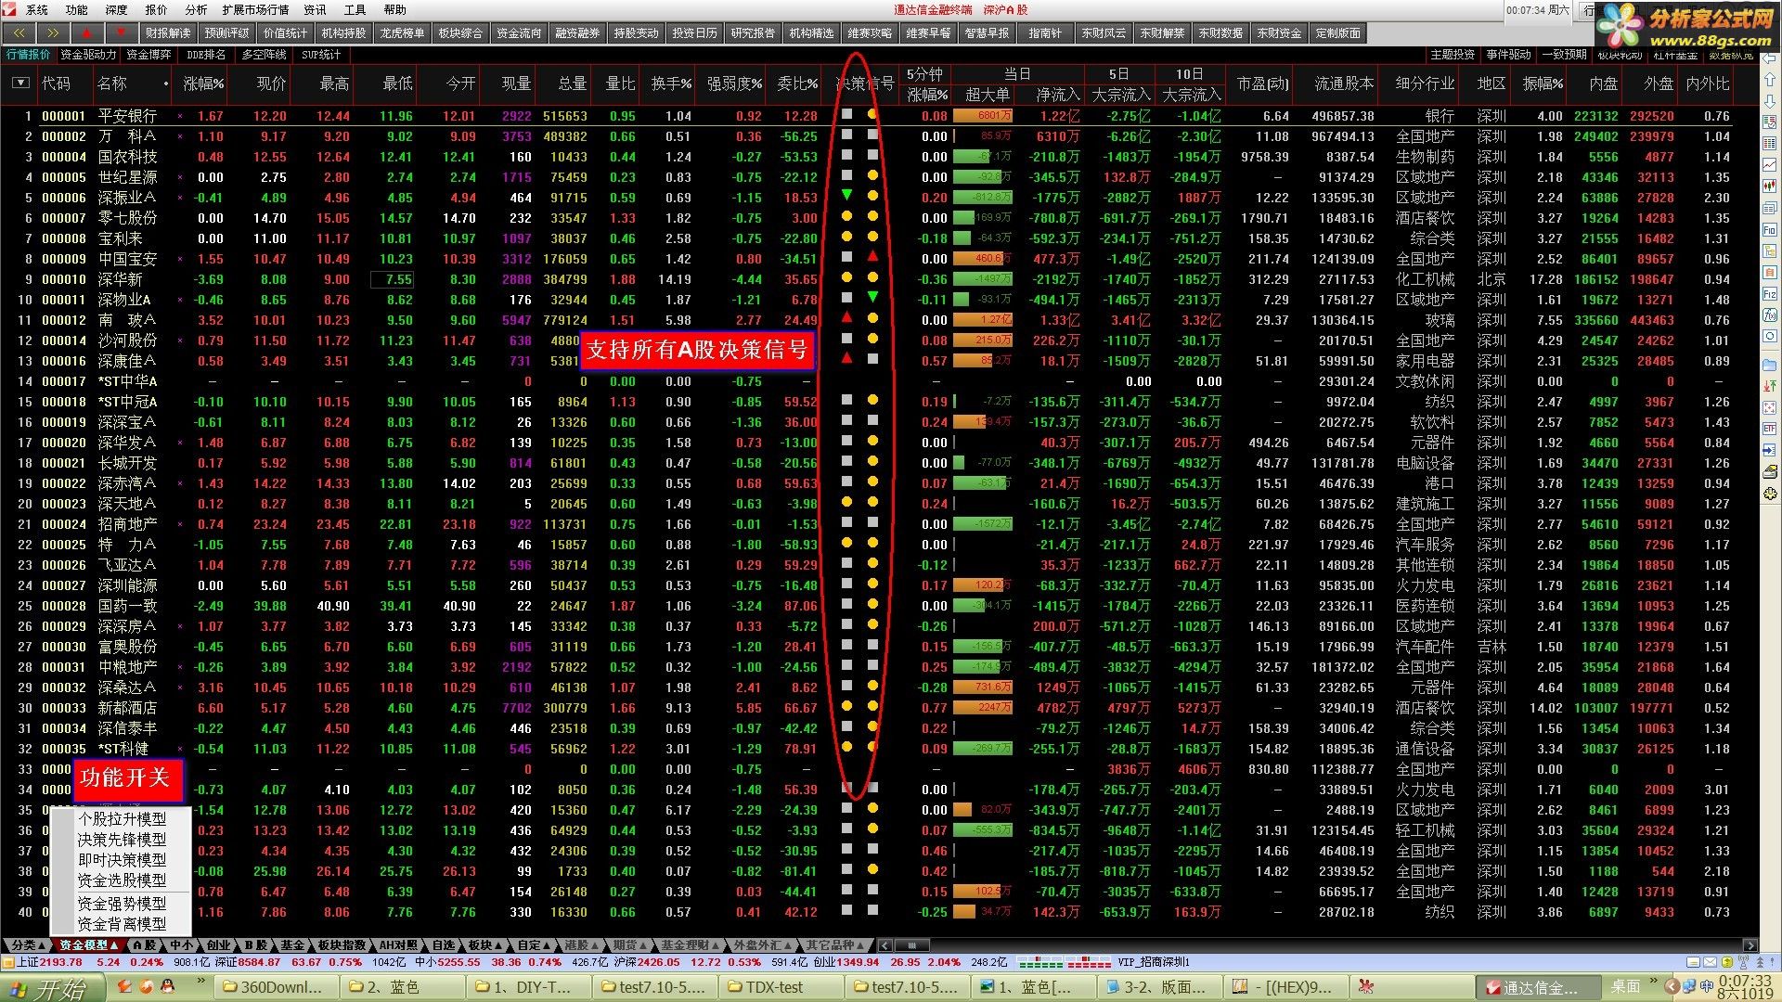This screenshot has width=1782, height=1002.
Task: Expand the 资金模型 tab menu at bottom
Action: pos(87,945)
